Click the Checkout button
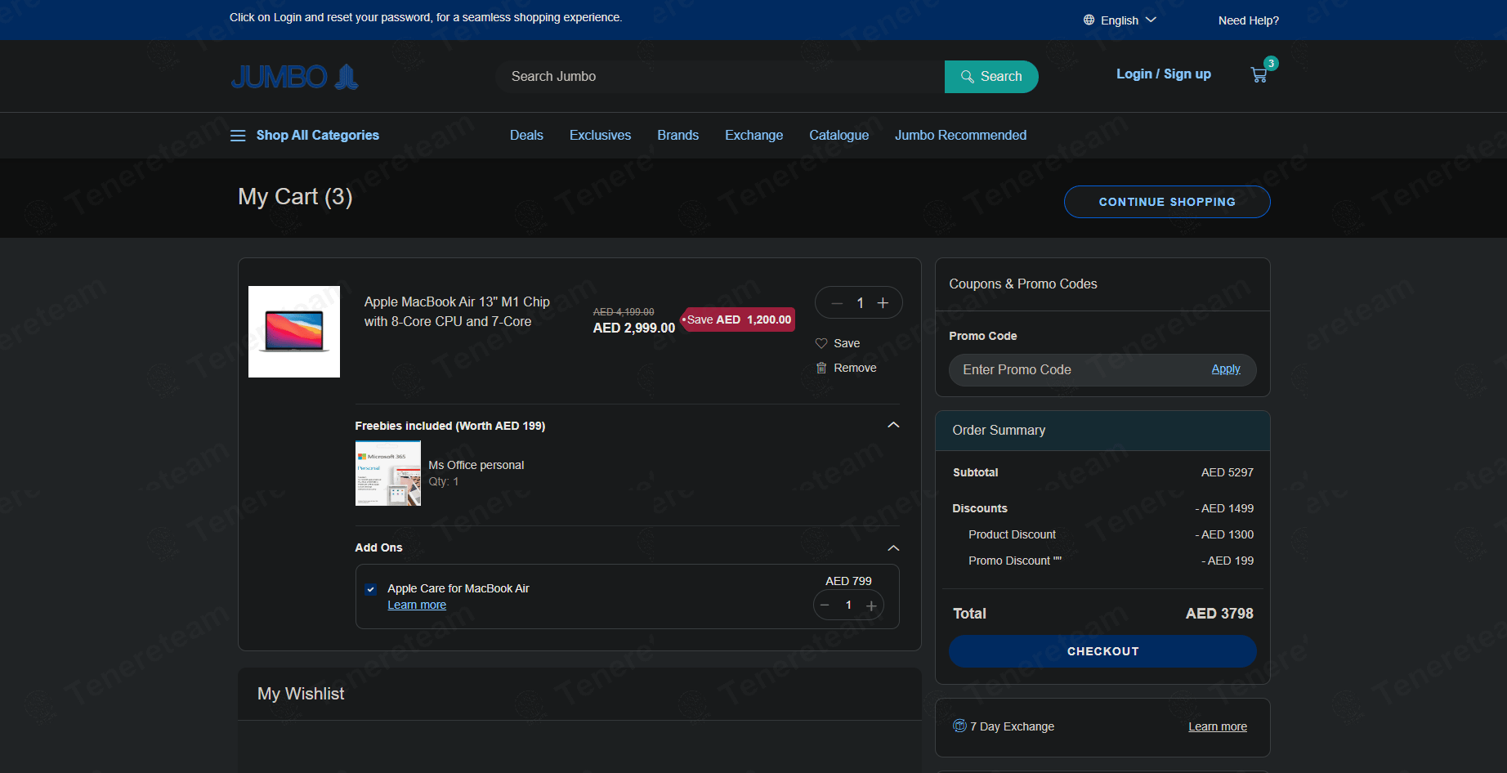1507x773 pixels. (x=1102, y=651)
